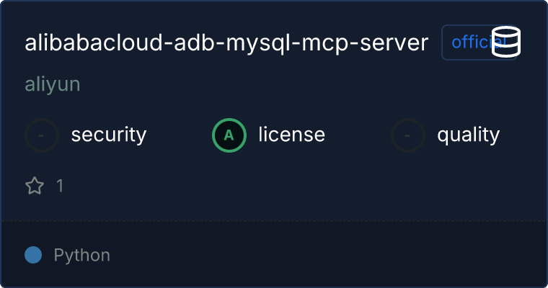Click the star count number 1

point(60,186)
